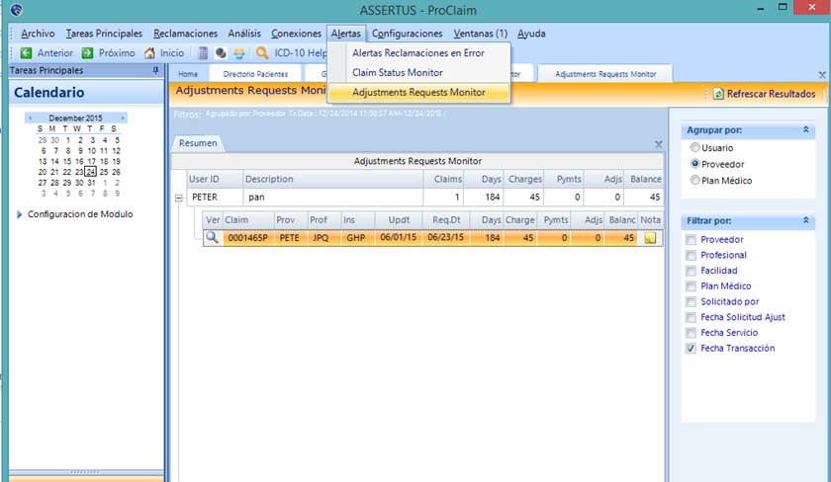This screenshot has height=482, width=831.
Task: Open the calculator toolbar icon
Action: click(202, 53)
